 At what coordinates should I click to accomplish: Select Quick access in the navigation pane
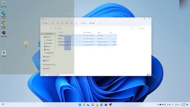[49, 34]
